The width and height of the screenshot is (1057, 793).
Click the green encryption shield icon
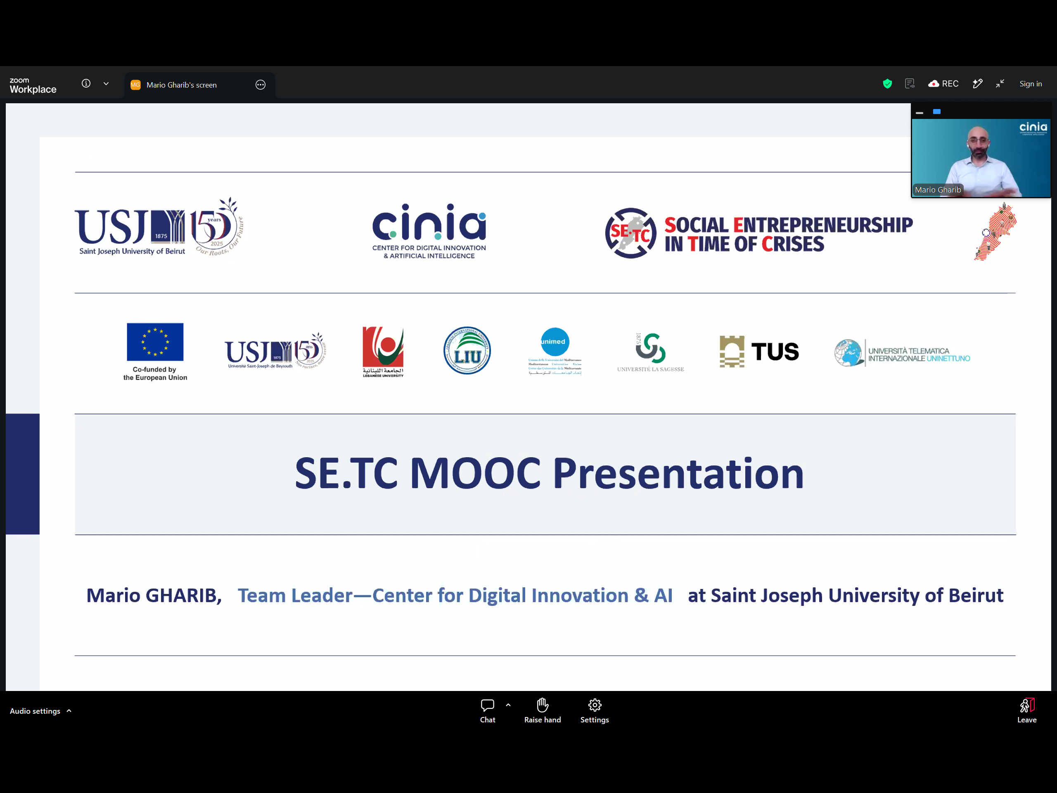click(887, 84)
